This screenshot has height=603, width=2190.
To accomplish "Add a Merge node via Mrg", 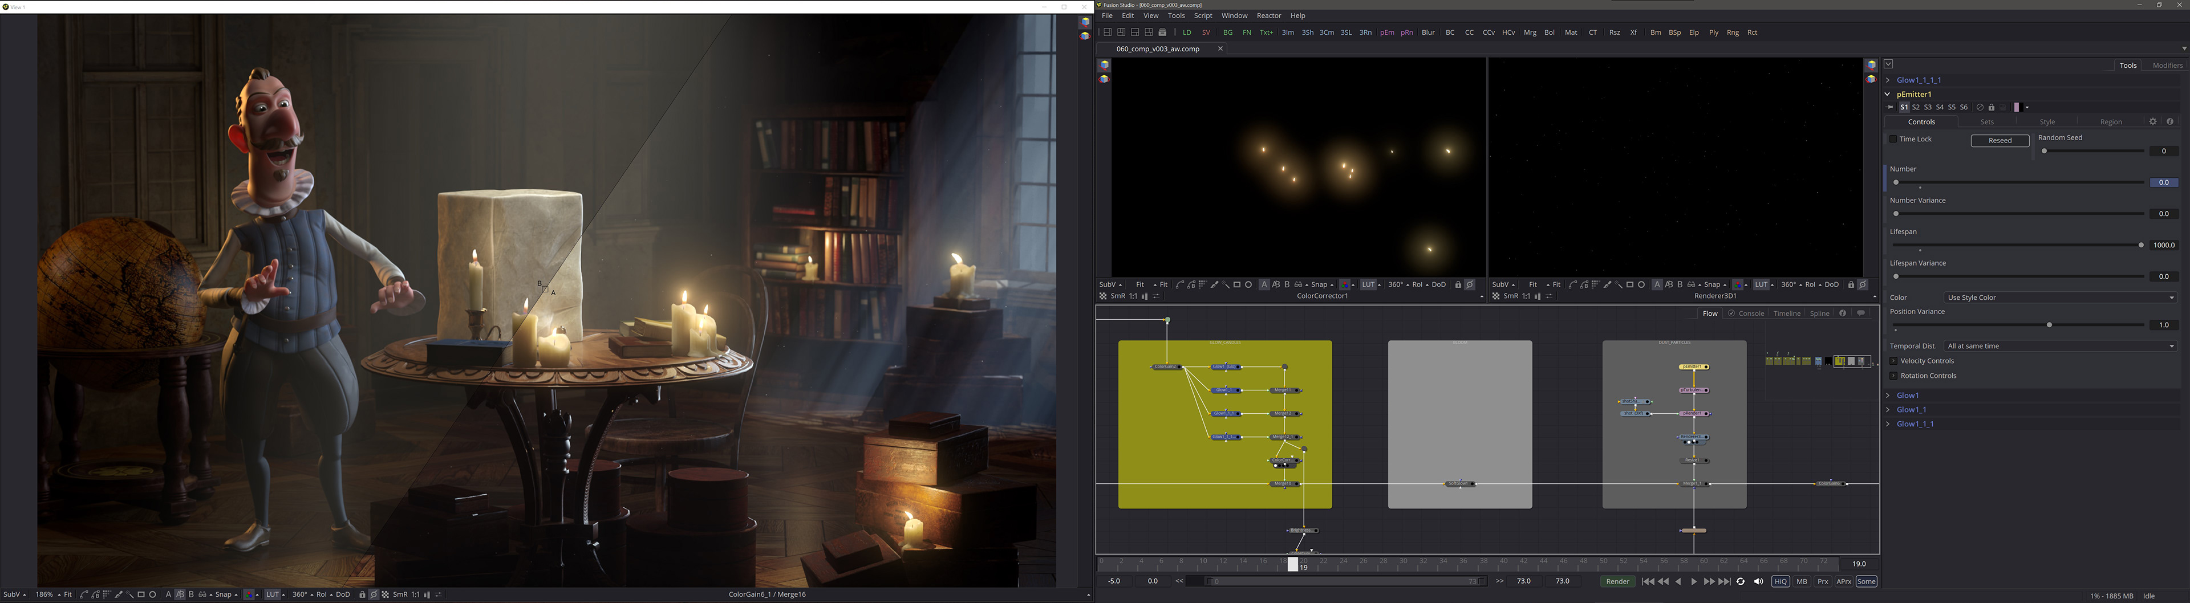I will click(1530, 32).
